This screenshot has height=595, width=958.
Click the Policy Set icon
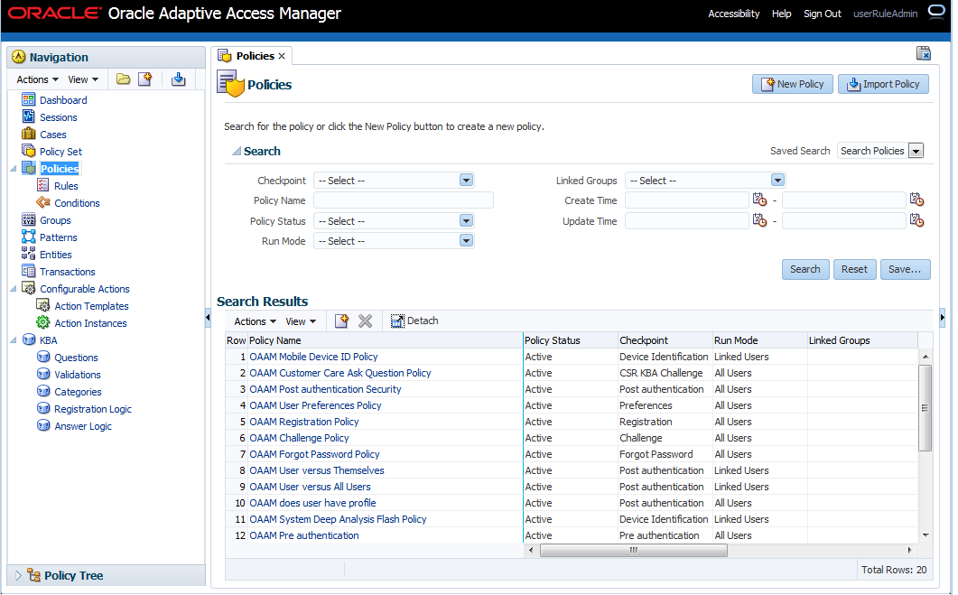coord(29,151)
